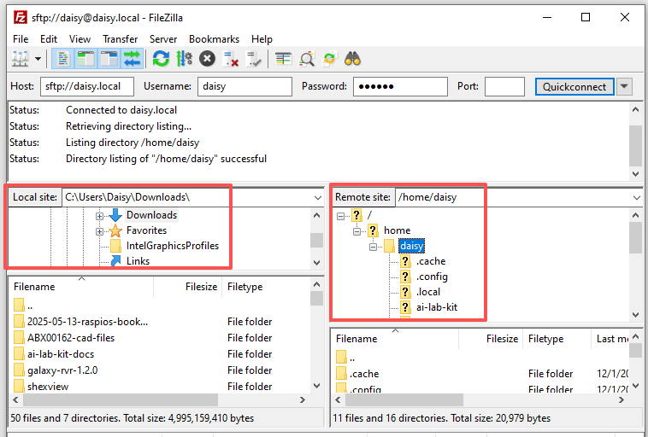Select 2025-05-13-raspios-book... local folder
Viewport: 648px width, 437px height.
[x=87, y=322]
